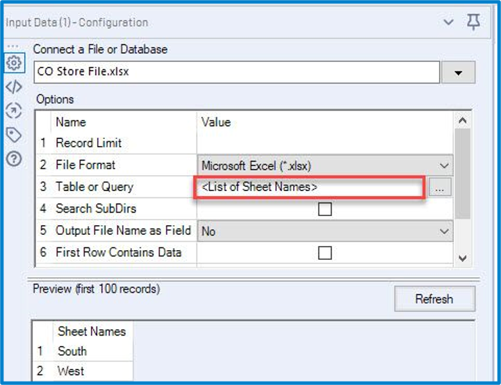Select the South row in preview
501x385 pixels.
(83, 351)
